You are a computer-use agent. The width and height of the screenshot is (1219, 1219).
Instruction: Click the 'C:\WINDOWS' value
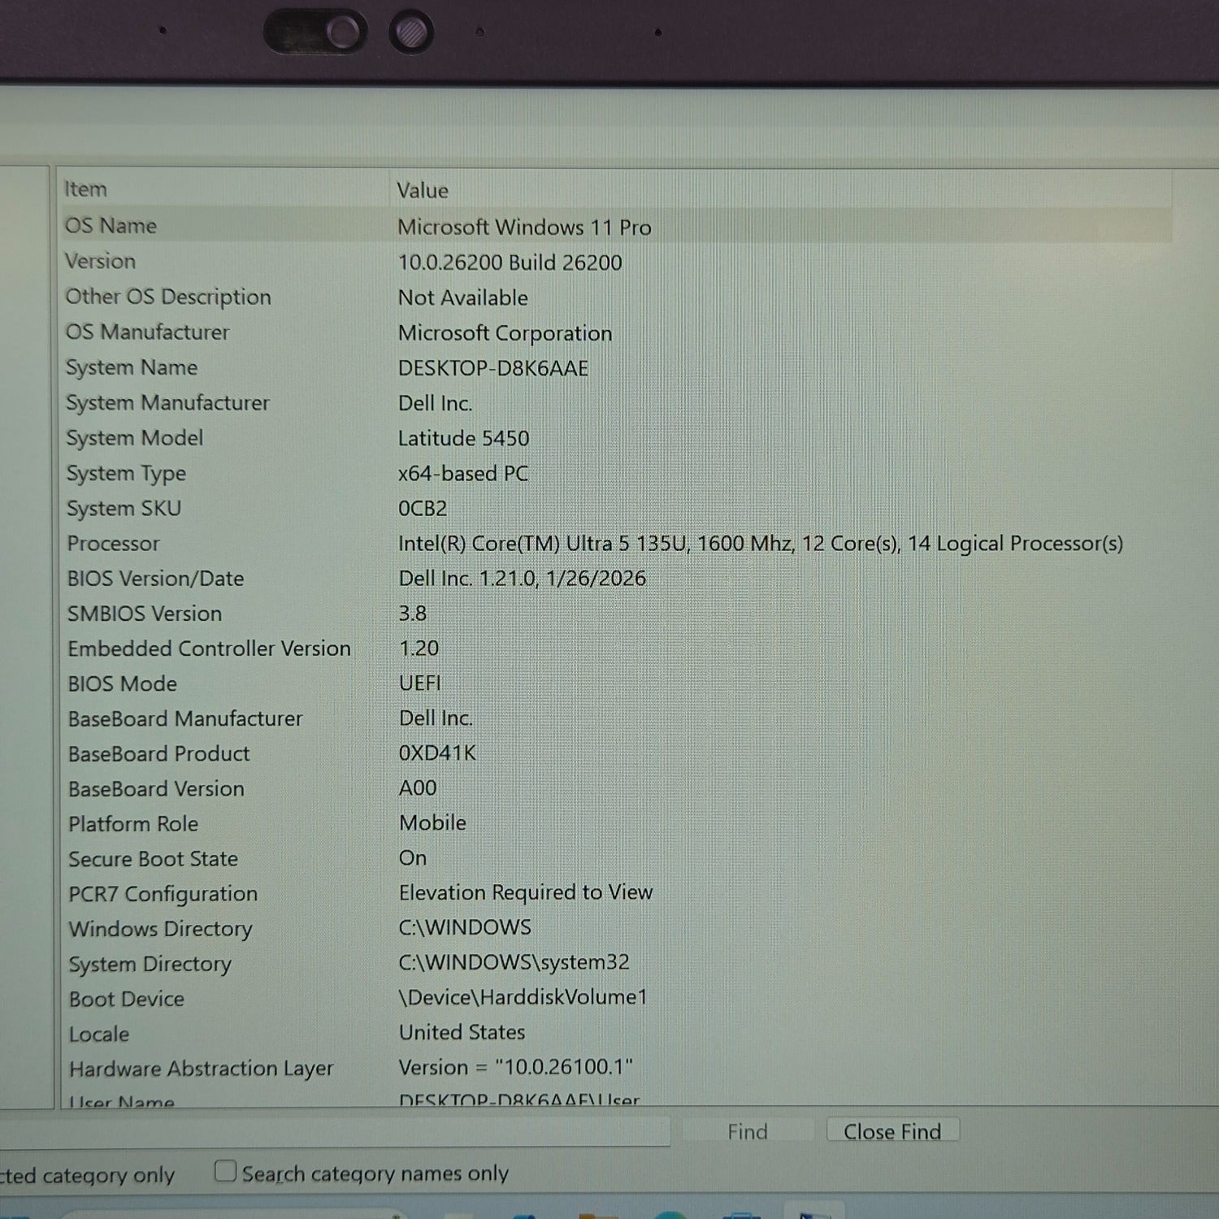(x=465, y=926)
